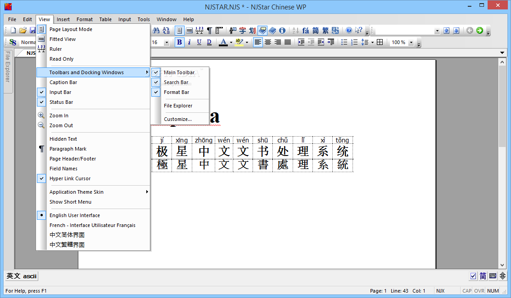Open search bar combo box dropdown
Viewport: 511px width, 298px height.
[x=437, y=31]
